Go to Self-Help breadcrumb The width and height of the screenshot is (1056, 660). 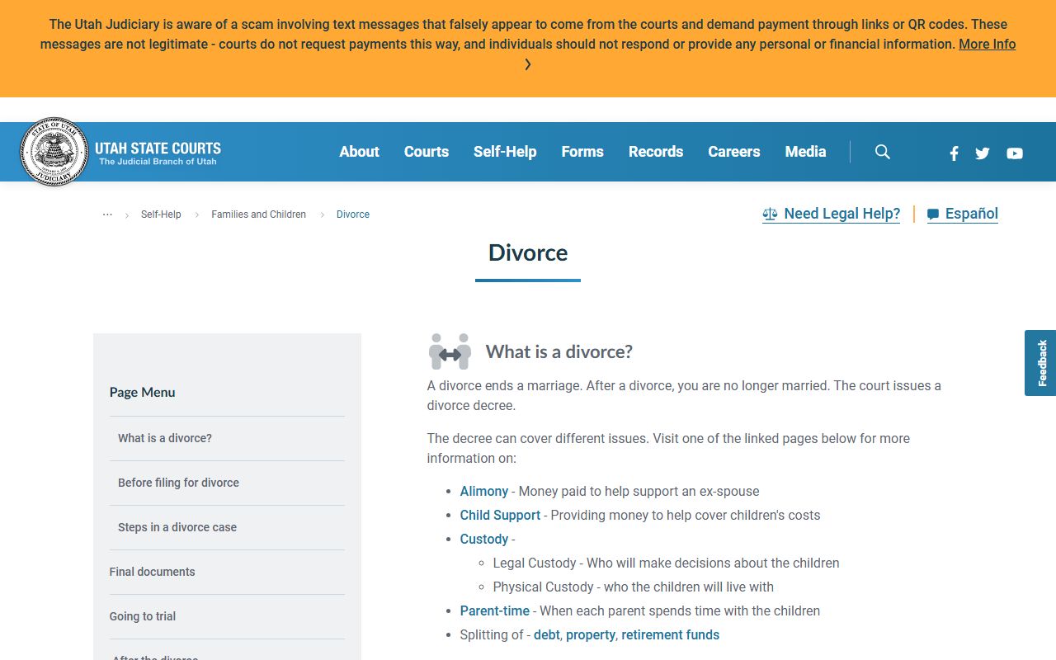click(161, 214)
